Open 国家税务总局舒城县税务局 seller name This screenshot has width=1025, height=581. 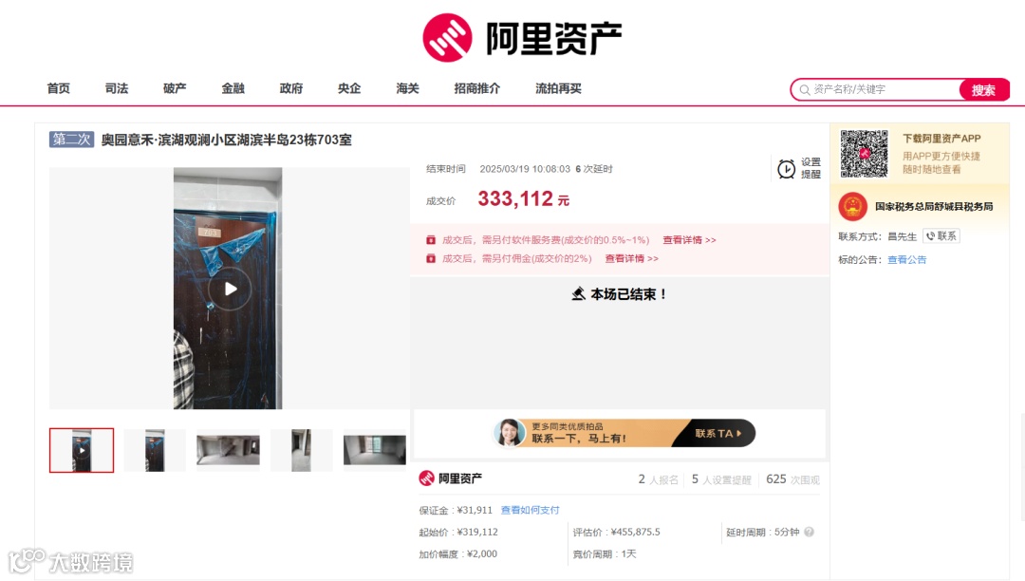[934, 207]
